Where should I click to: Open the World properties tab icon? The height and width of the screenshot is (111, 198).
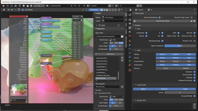(x=130, y=36)
